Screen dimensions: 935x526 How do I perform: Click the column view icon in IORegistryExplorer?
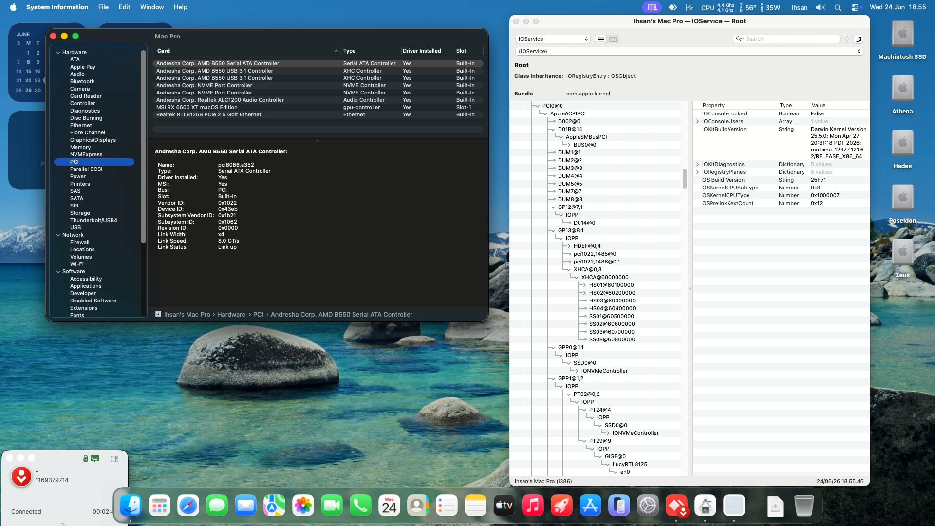(x=613, y=39)
